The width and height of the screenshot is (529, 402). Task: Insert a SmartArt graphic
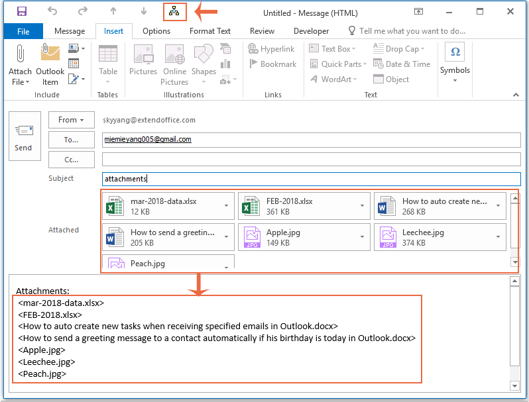pyautogui.click(x=225, y=48)
